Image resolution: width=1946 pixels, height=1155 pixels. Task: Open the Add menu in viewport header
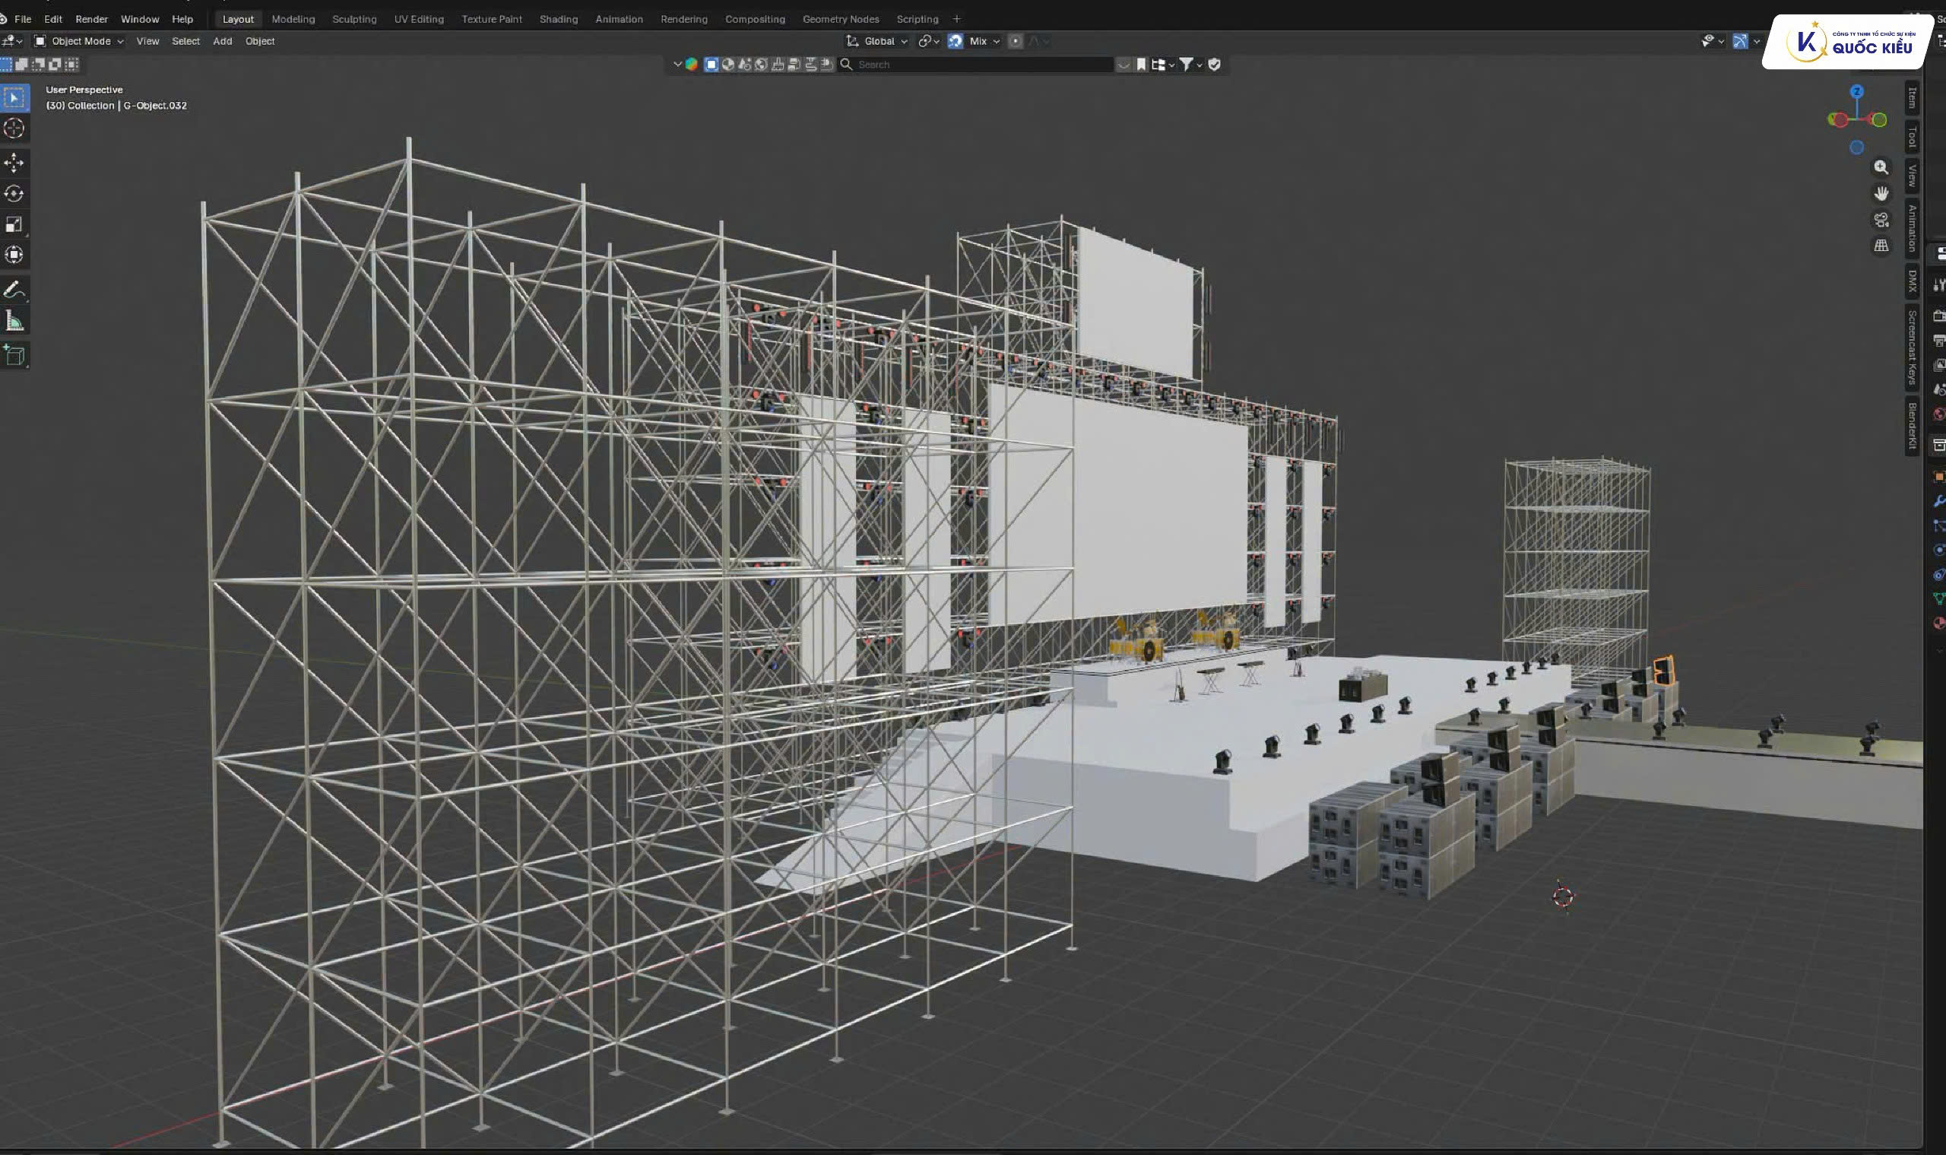(223, 41)
